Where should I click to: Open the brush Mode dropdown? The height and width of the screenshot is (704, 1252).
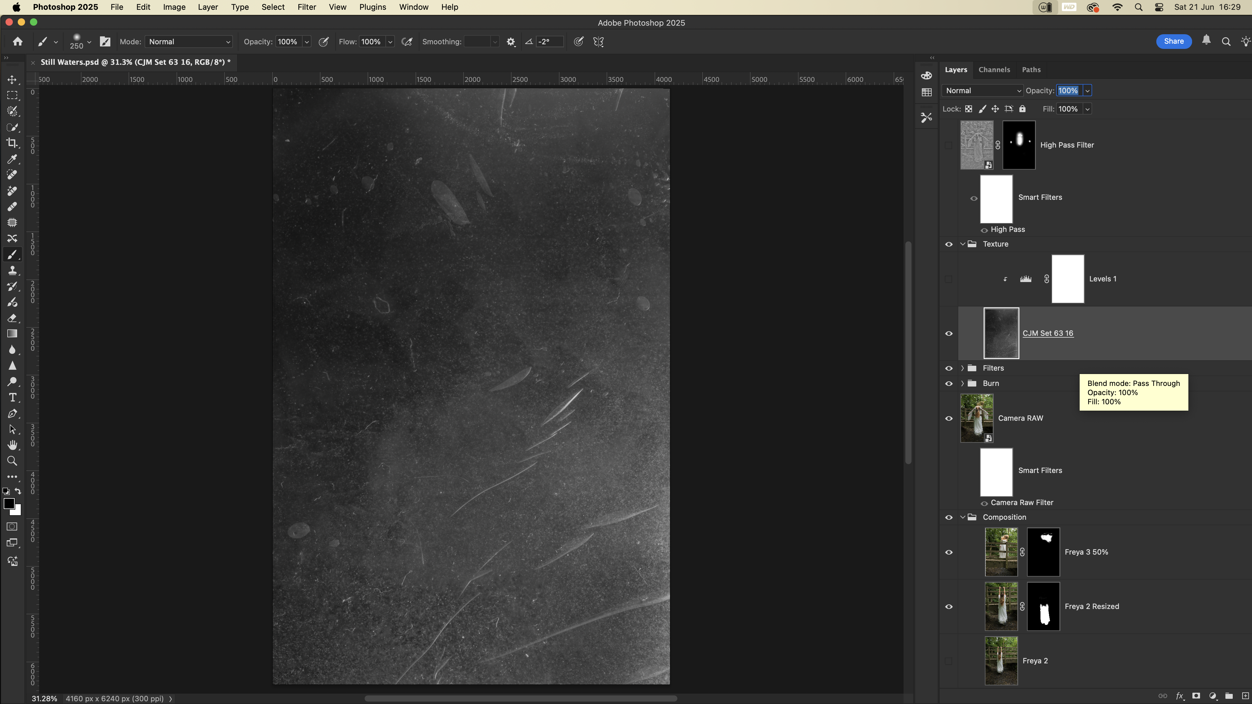[x=189, y=42]
